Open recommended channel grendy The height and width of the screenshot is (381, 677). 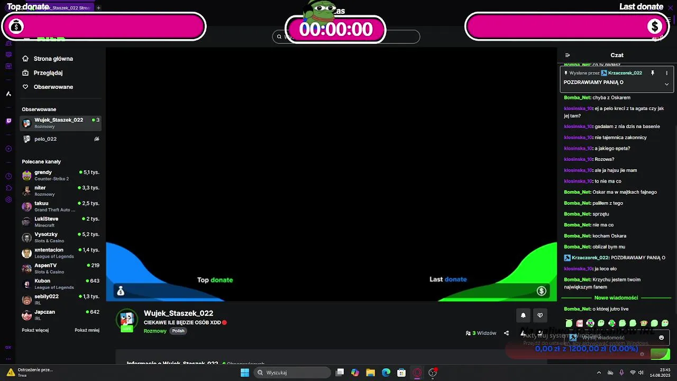pyautogui.click(x=61, y=176)
